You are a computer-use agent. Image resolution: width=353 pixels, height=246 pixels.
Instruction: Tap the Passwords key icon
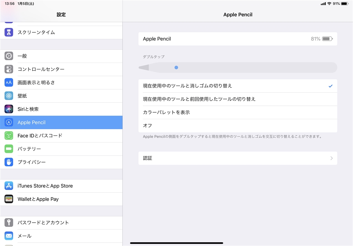(9, 222)
